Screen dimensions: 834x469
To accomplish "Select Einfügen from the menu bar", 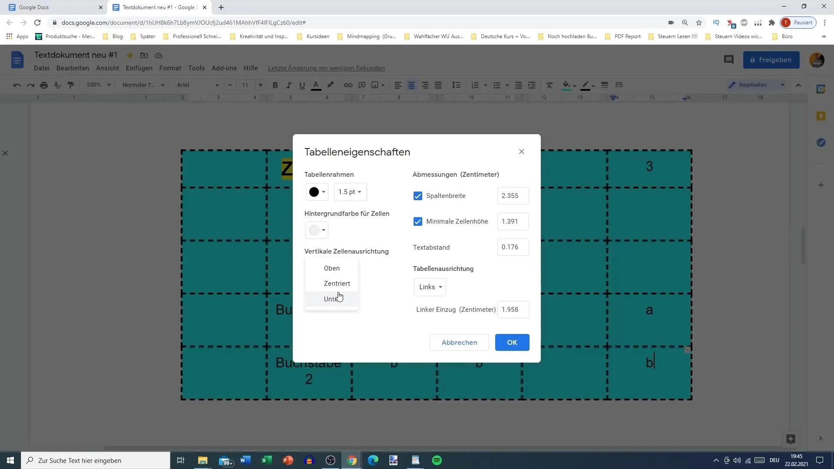I will (139, 68).
